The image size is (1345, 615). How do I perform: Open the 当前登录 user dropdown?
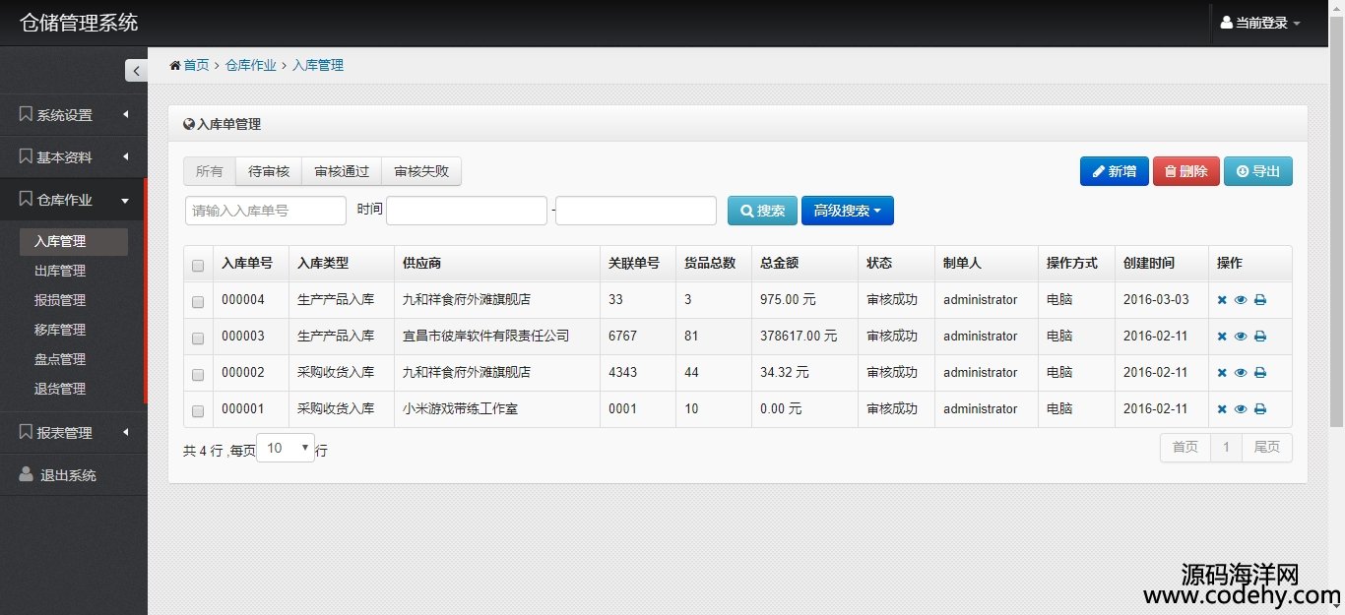(1260, 23)
